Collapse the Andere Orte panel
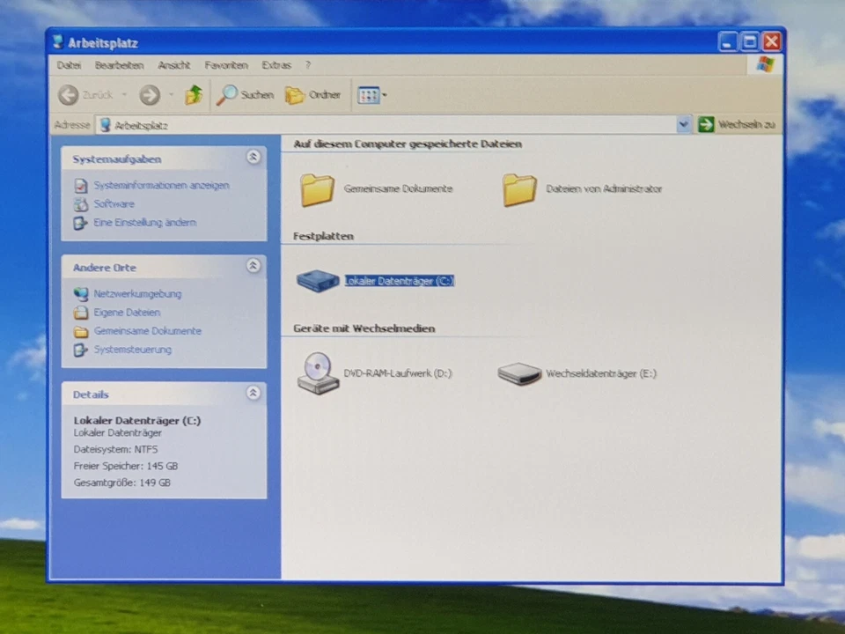The height and width of the screenshot is (634, 845). click(x=253, y=265)
